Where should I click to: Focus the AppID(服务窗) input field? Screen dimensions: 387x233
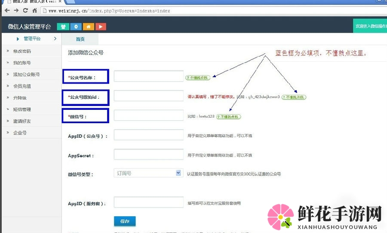[x=149, y=202]
